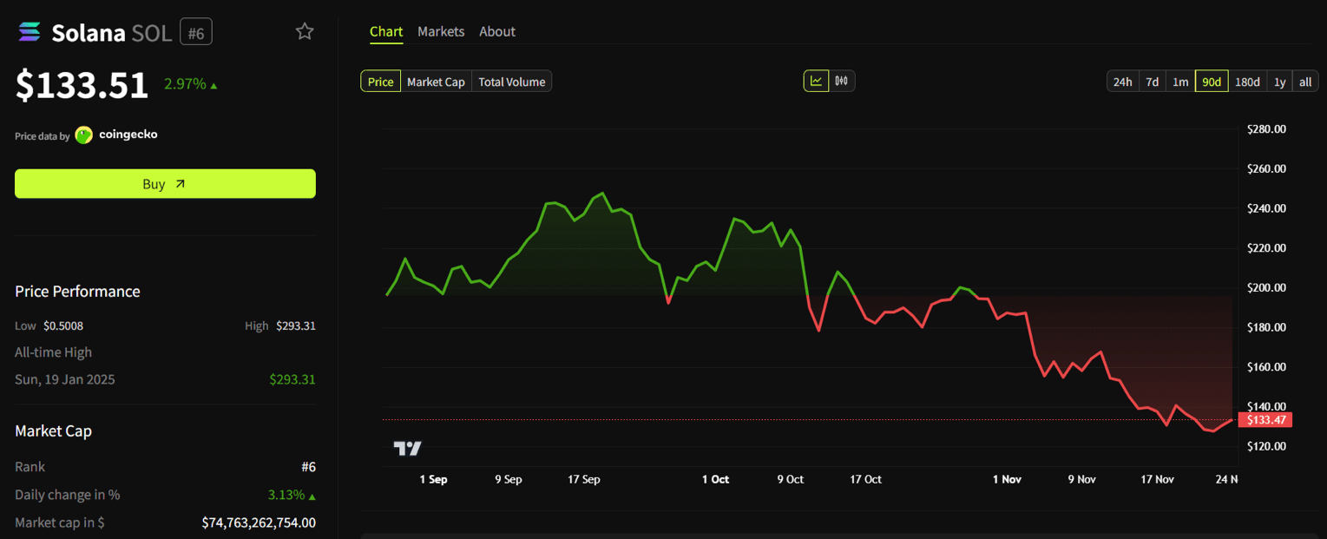Set chart range to all
The height and width of the screenshot is (539, 1327).
pyautogui.click(x=1305, y=82)
